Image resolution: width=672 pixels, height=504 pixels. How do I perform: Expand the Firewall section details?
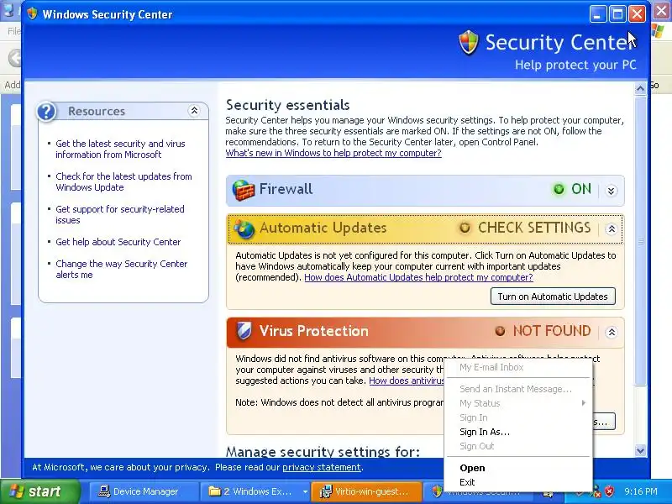click(612, 191)
